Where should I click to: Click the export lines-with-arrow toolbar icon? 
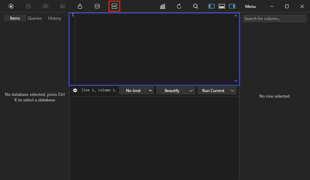tap(63, 6)
